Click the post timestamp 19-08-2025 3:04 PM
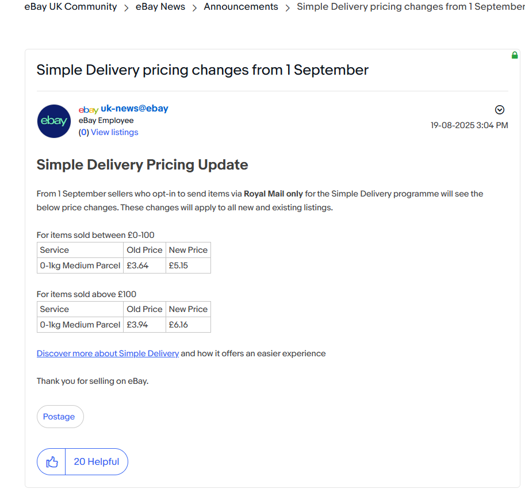 coord(469,125)
